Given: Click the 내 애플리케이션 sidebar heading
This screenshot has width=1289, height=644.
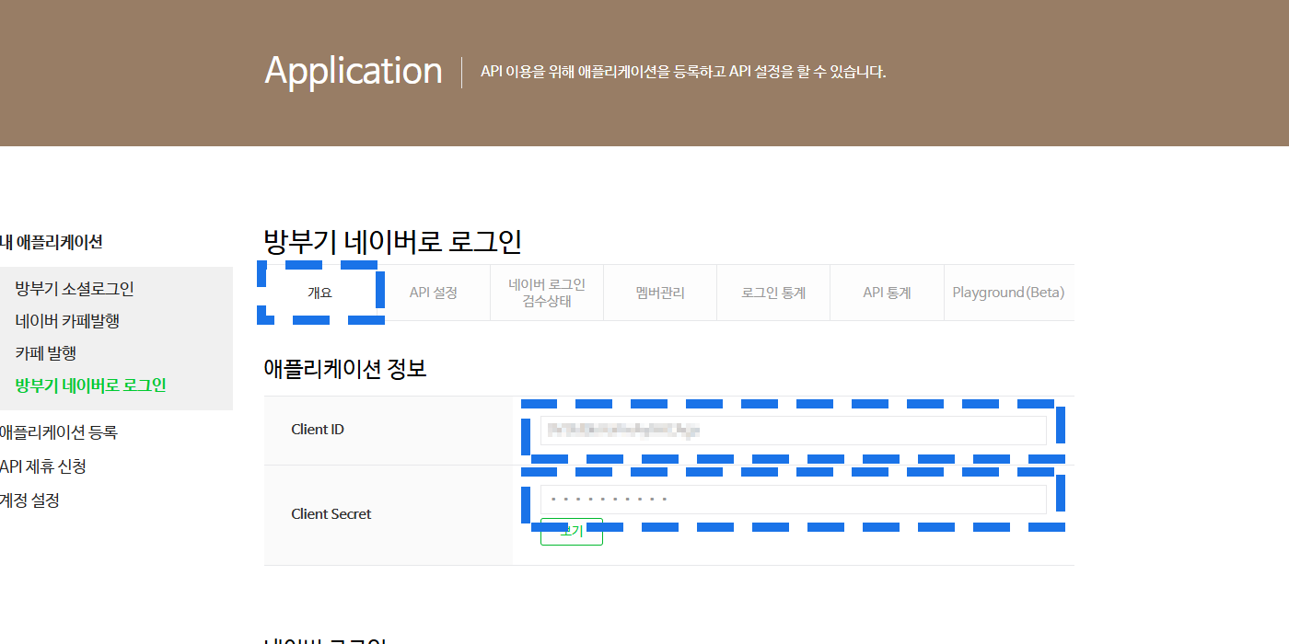Looking at the screenshot, I should tap(51, 243).
